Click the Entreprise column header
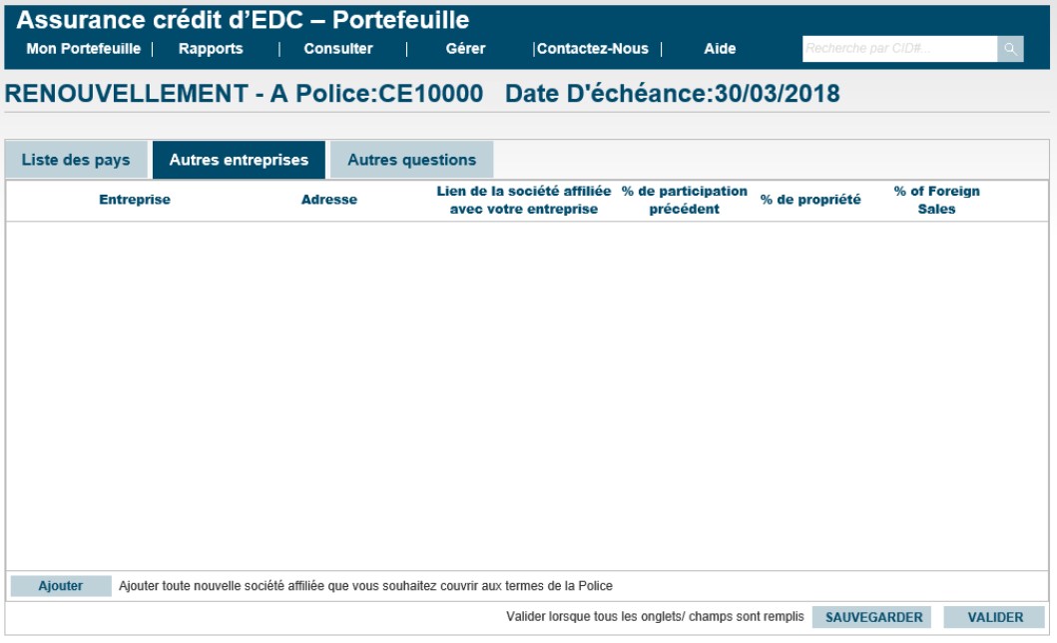Screen dimensions: 1057x643 tap(135, 200)
